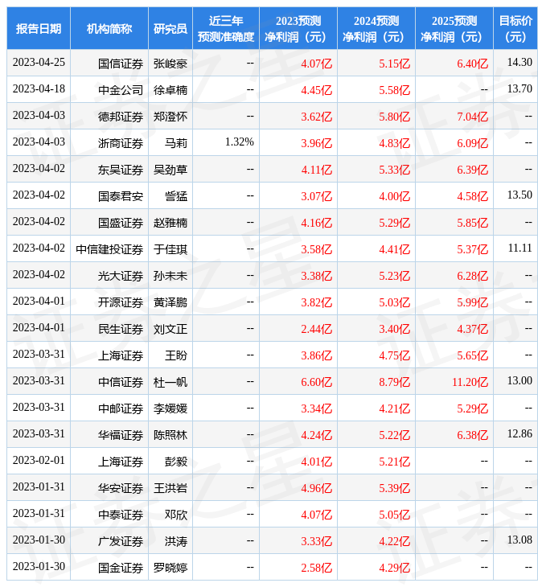Open the 国泰君安 institution entry
This screenshot has width=538, height=587.
click(x=121, y=195)
